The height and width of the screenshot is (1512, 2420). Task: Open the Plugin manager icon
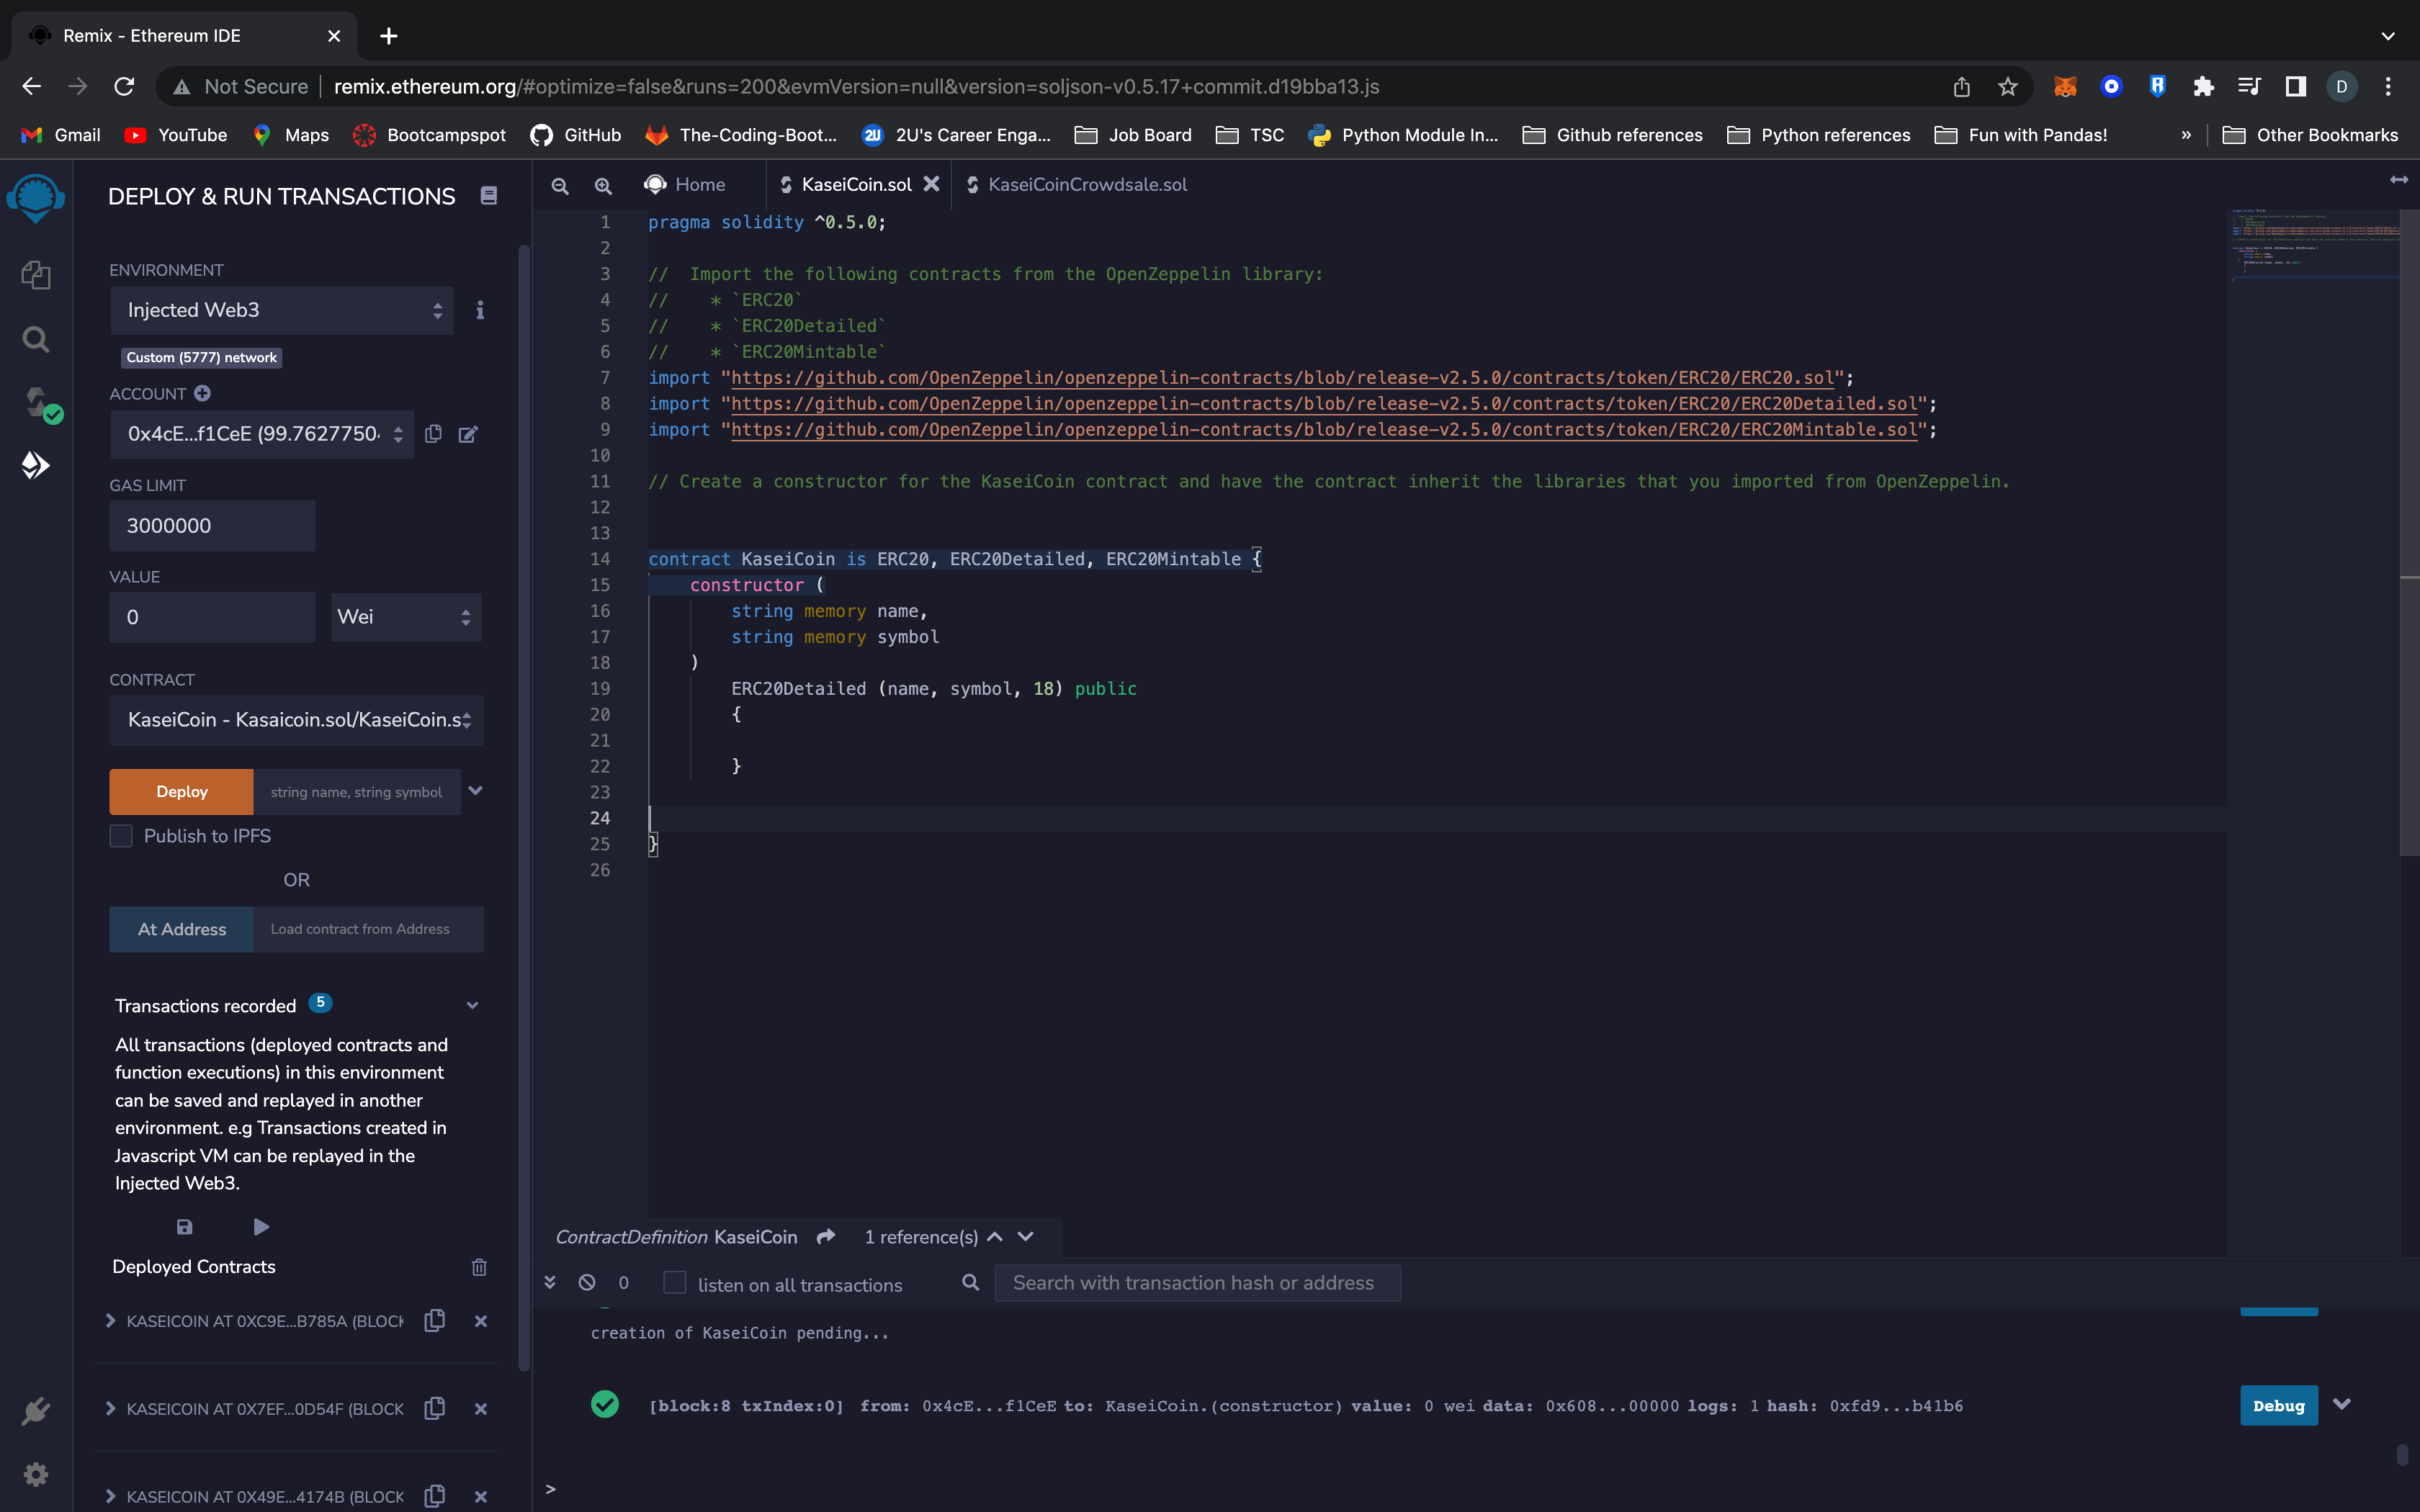[x=36, y=1411]
